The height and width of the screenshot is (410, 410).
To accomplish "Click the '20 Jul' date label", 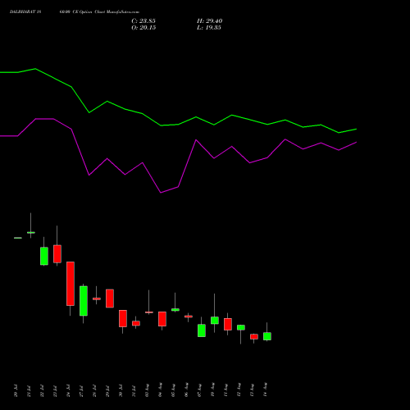I will [16, 391].
